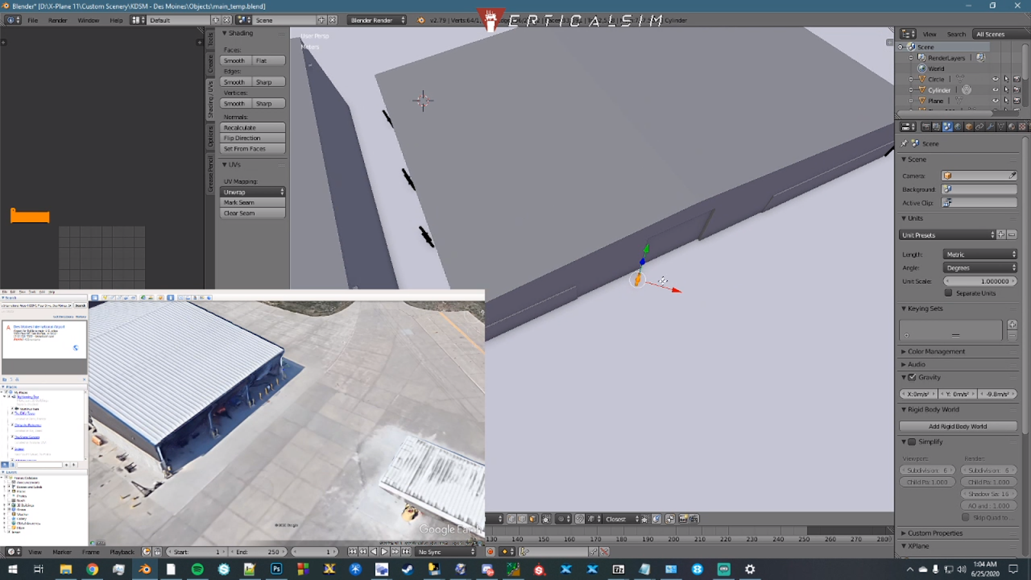Screen dimensions: 1031x580
Task: Open the No Sync playback dropdown
Action: [445, 552]
